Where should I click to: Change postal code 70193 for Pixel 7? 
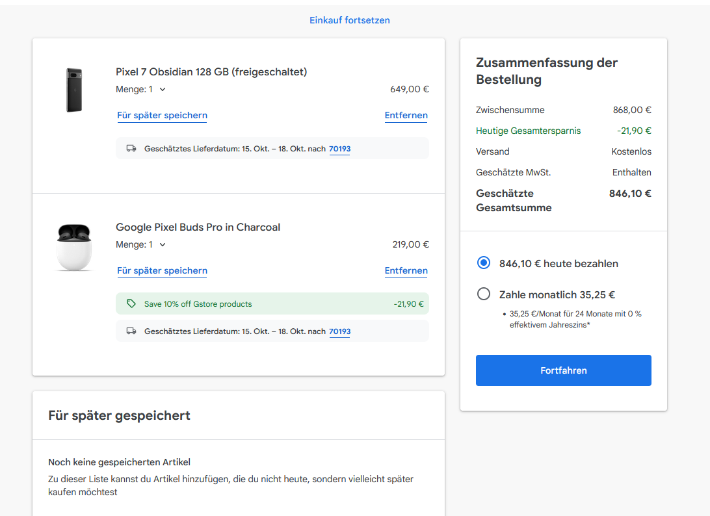pos(339,149)
